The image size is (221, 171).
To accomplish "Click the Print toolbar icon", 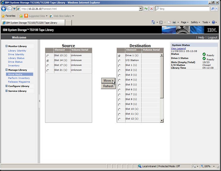I will (x=174, y=22).
